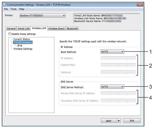Screen dimensions: 154x132
Task: Click the Gateway input field
Action: 118,72
